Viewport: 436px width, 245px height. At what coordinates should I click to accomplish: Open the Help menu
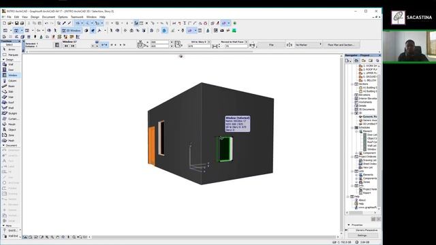coord(102,17)
